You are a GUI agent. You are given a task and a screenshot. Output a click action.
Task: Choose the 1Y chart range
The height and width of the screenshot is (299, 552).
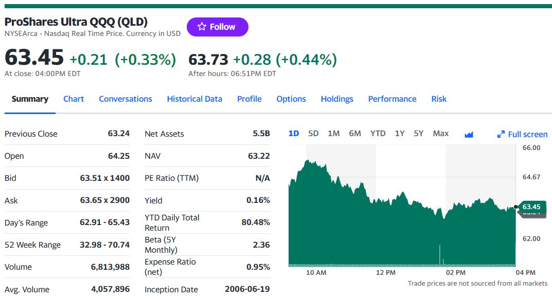click(400, 134)
